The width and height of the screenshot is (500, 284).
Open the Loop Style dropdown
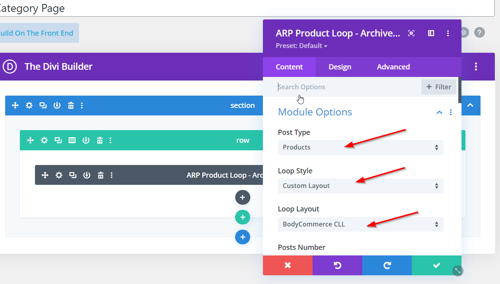click(x=360, y=186)
